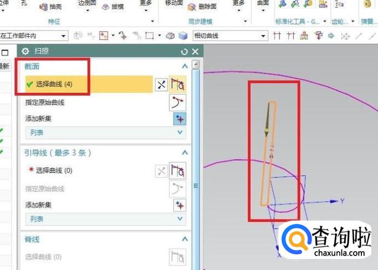
Task: Reset the 扫掠 dialog with the reset icon
Action: (184, 51)
